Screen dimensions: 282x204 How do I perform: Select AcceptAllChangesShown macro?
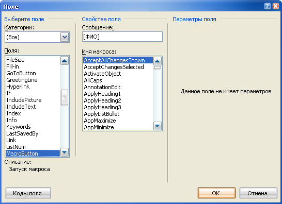pyautogui.click(x=118, y=60)
